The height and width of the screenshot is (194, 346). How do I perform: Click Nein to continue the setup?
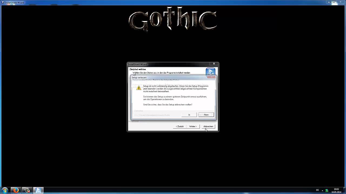click(206, 115)
